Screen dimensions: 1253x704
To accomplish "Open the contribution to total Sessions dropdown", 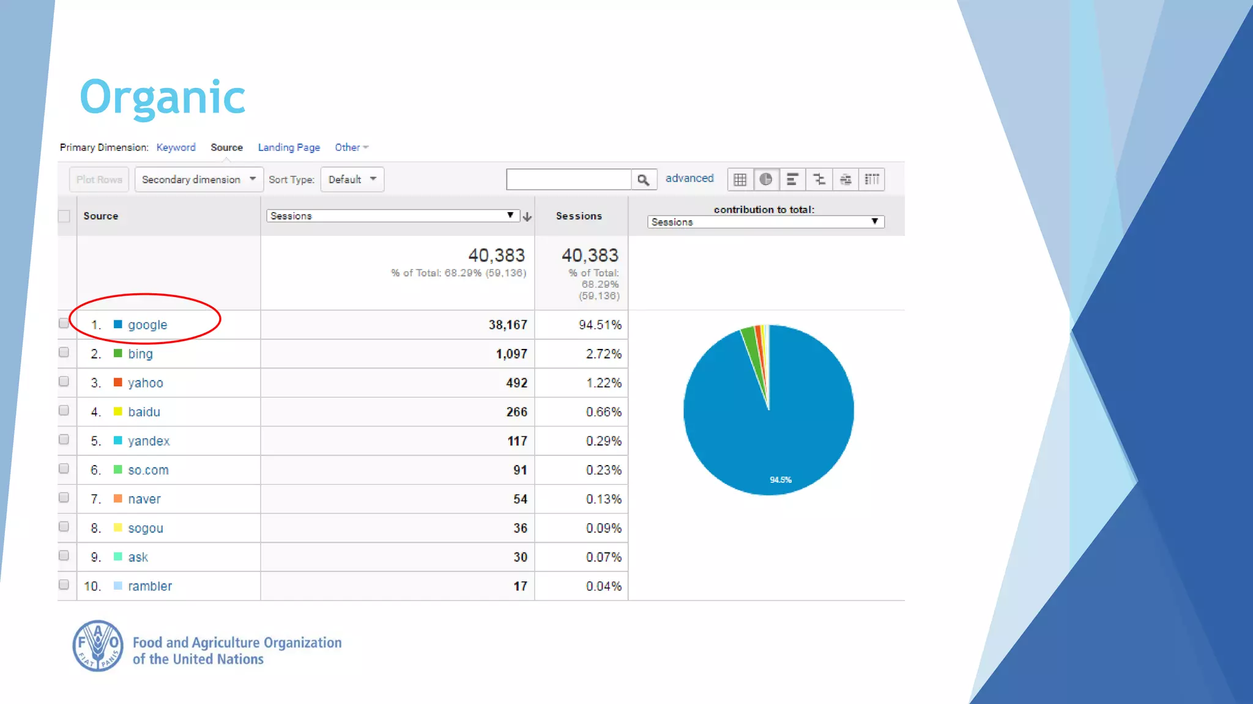I will 765,222.
